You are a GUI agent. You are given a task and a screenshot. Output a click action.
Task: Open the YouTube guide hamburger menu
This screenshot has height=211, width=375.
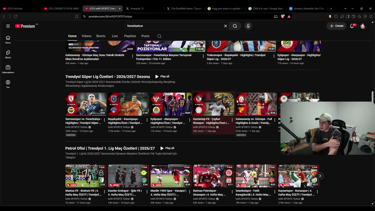(8, 26)
